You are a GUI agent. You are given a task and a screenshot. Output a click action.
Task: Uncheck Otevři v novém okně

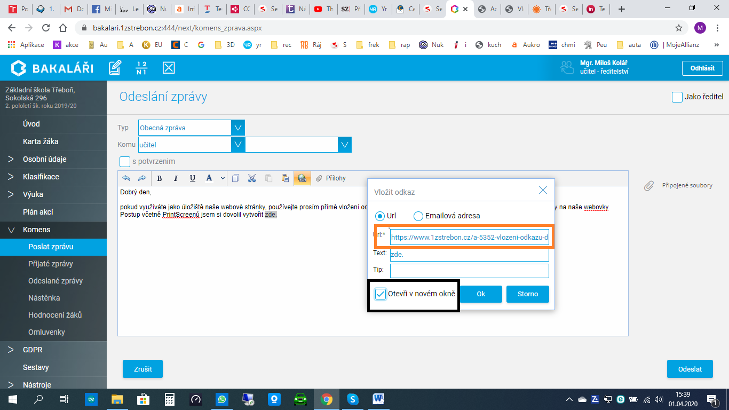pos(381,294)
